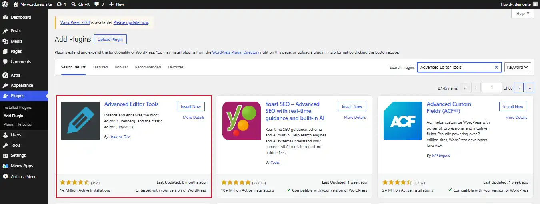540x204 pixels.
Task: Click the ACF plugin logo icon
Action: click(x=403, y=121)
